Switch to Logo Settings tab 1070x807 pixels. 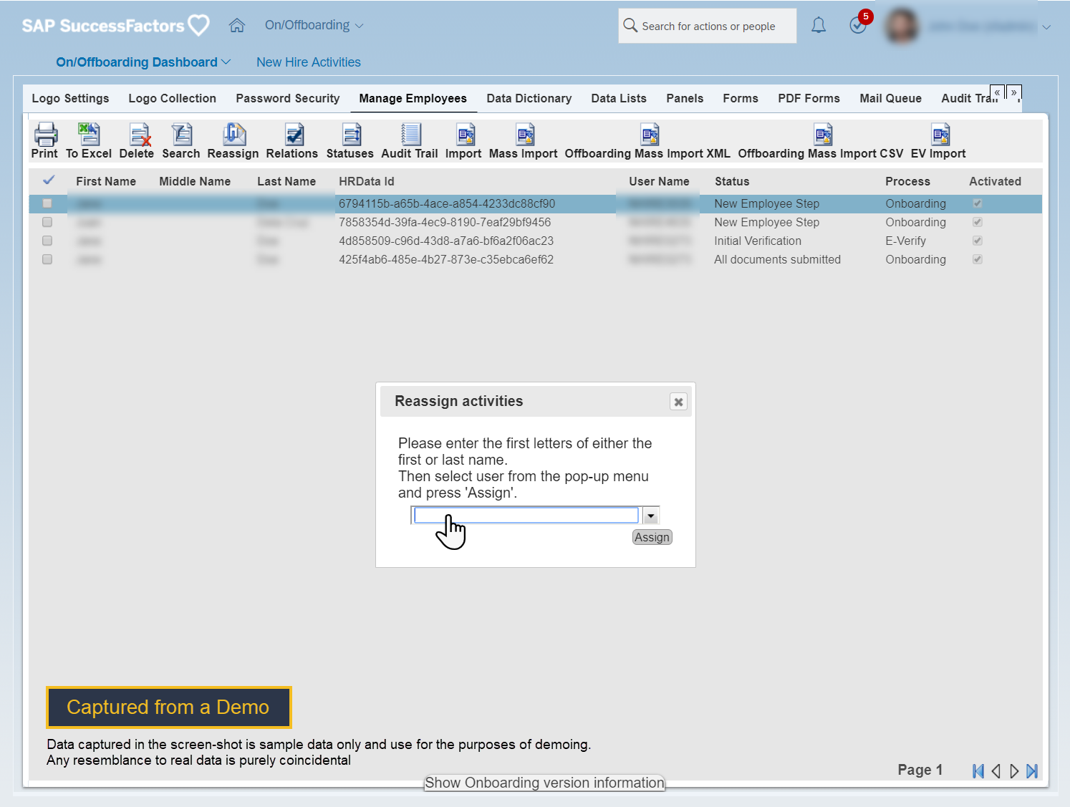(70, 98)
